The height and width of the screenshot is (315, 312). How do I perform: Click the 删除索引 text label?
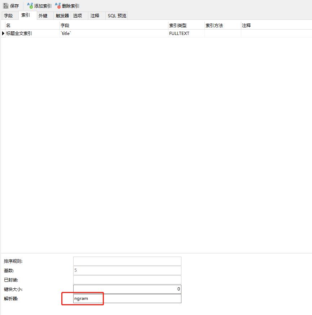pos(71,6)
